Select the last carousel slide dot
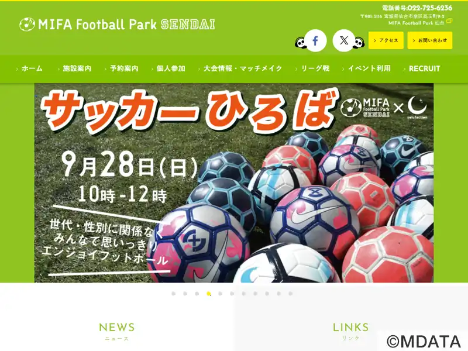This screenshot has width=468, height=351. coord(290,294)
